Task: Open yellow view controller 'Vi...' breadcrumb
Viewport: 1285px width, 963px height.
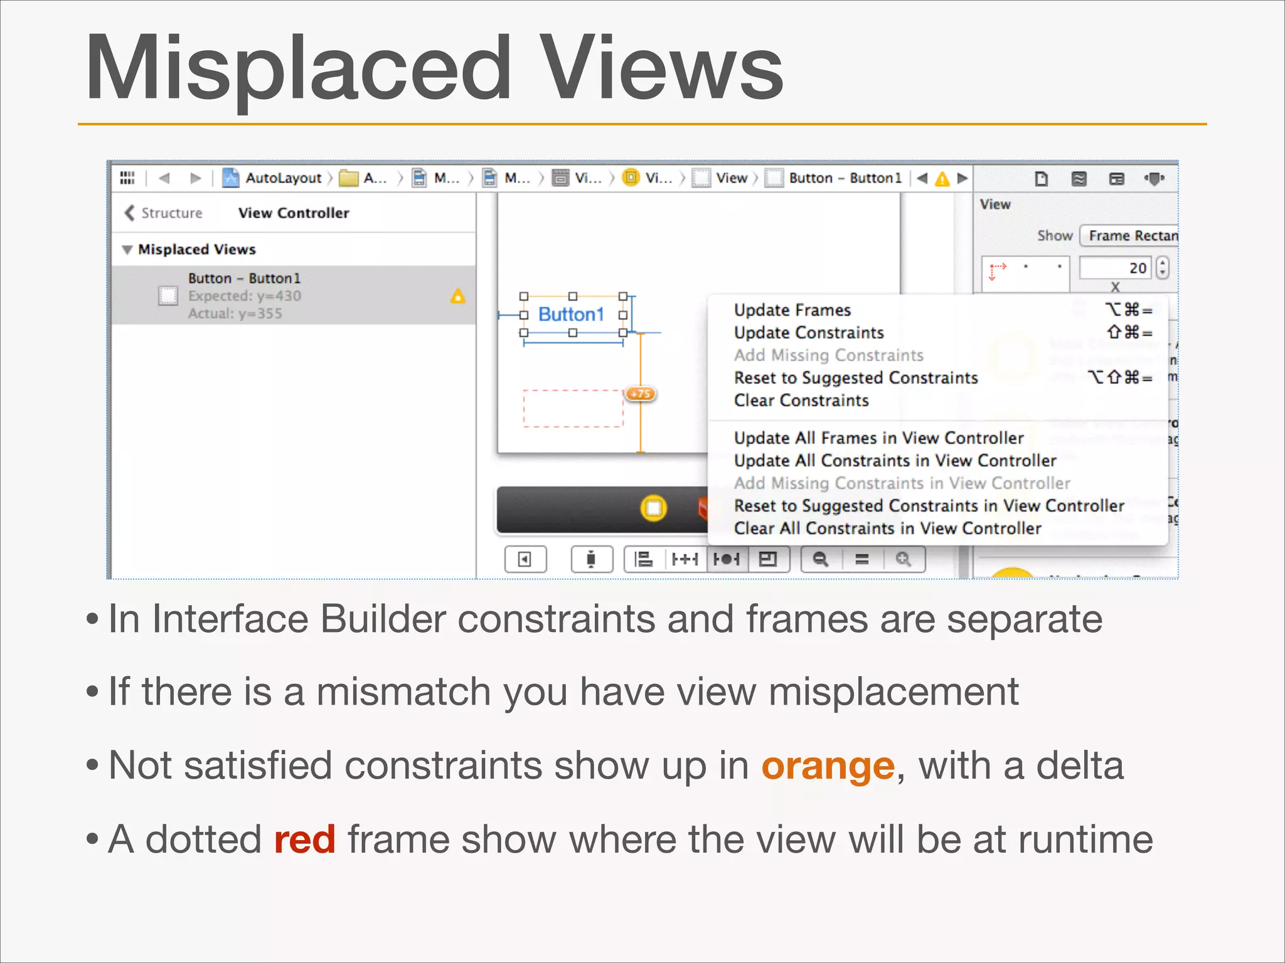Action: [648, 178]
